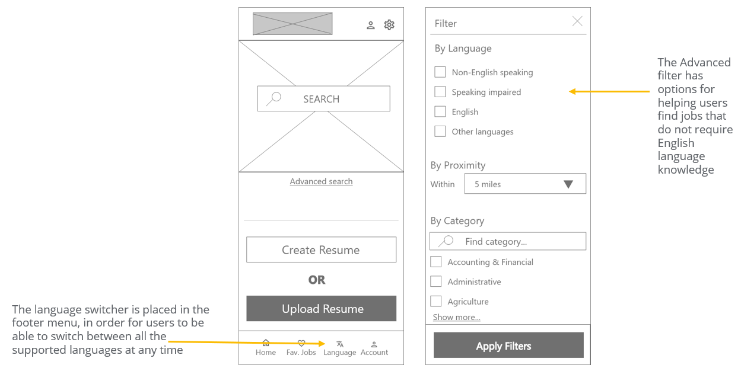The image size is (741, 368).
Task: Click the user profile icon in header
Action: point(371,25)
